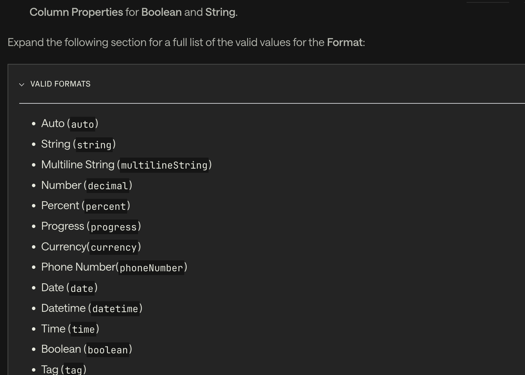Click the 'currency' code snippet
The height and width of the screenshot is (375, 525).
[x=114, y=247]
